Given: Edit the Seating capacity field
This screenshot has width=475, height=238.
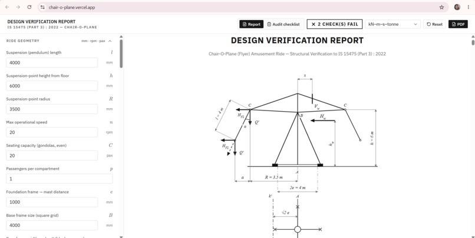Looking at the screenshot, I should click(x=52, y=156).
